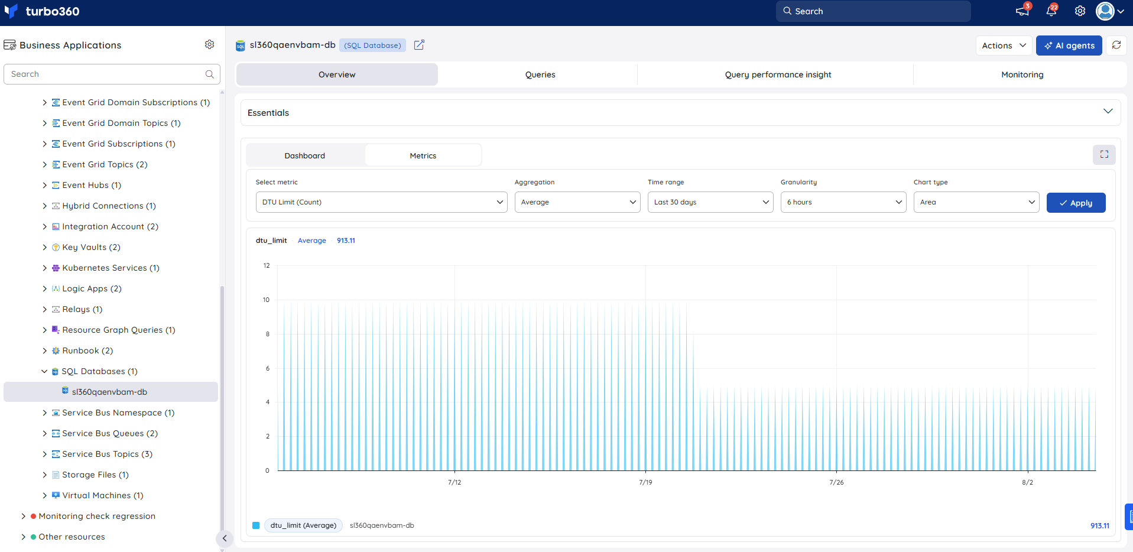Click the turbo360 logo
This screenshot has height=552, width=1133.
[41, 11]
